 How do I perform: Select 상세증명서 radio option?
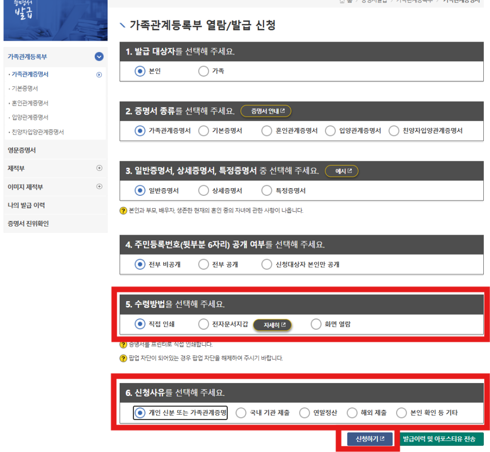click(204, 191)
